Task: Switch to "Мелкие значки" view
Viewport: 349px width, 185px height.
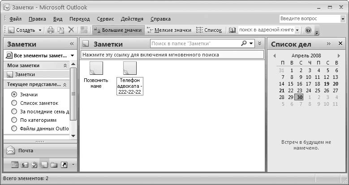Action: 169,30
